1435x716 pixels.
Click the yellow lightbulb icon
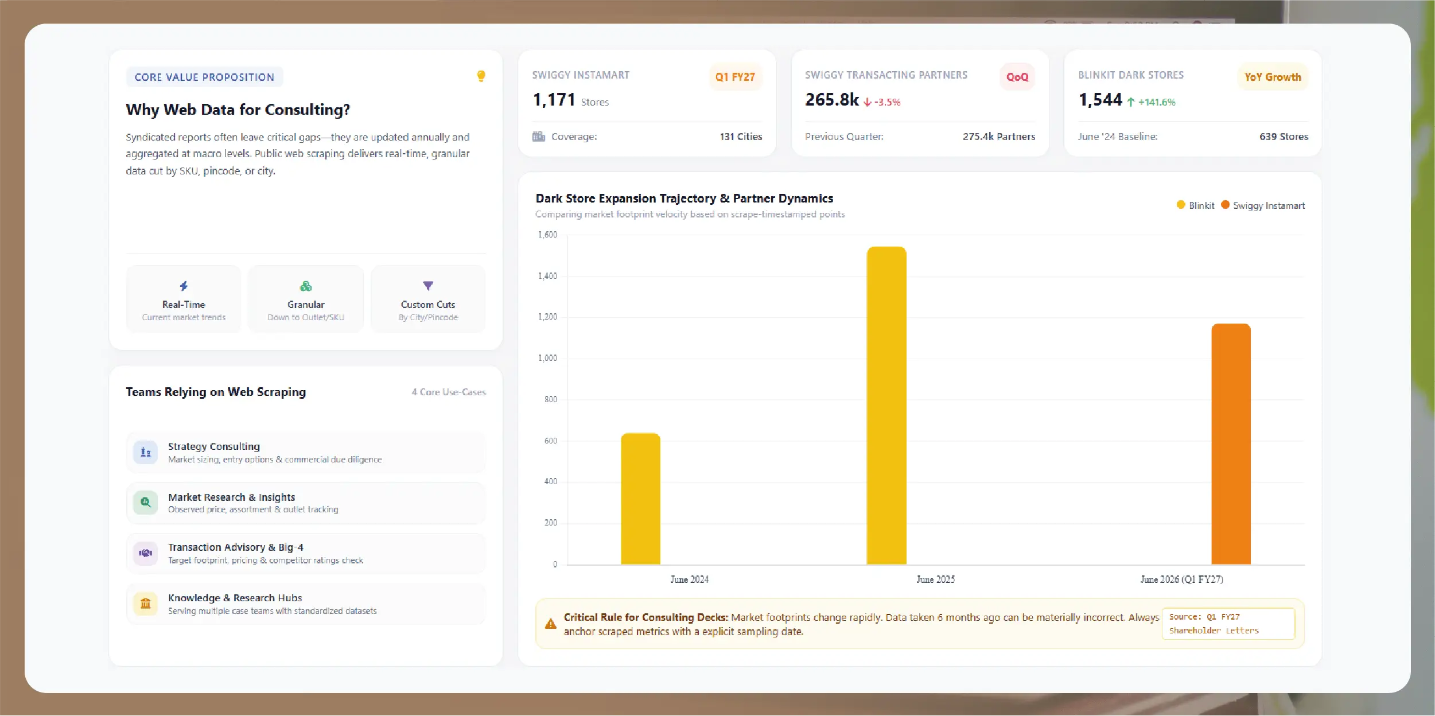(x=481, y=76)
